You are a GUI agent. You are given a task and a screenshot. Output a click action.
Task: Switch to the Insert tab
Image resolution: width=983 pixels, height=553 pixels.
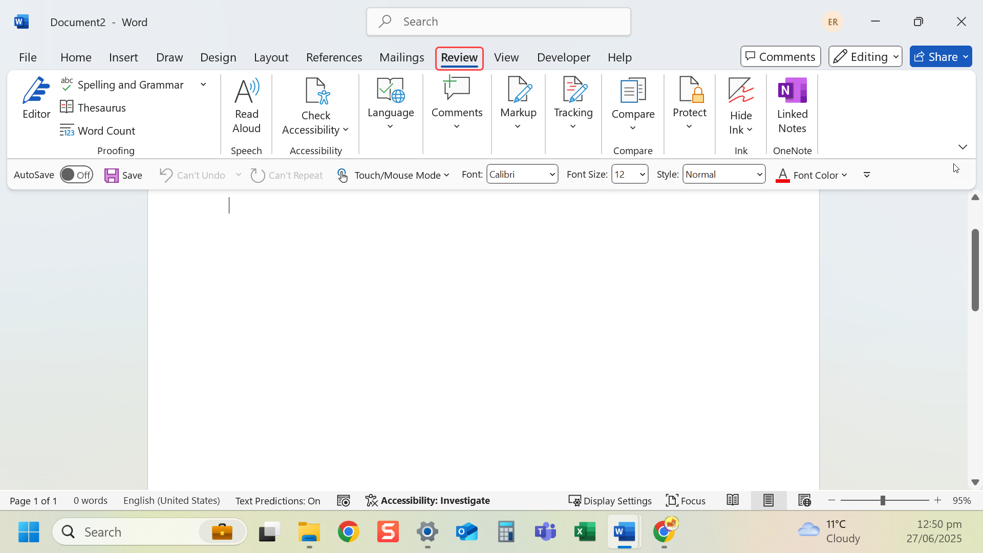pyautogui.click(x=123, y=57)
